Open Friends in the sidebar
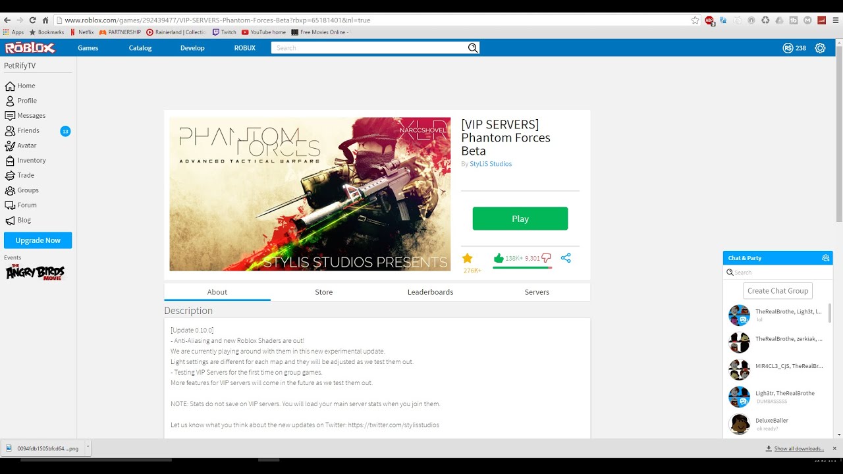The height and width of the screenshot is (474, 843). pos(22,130)
